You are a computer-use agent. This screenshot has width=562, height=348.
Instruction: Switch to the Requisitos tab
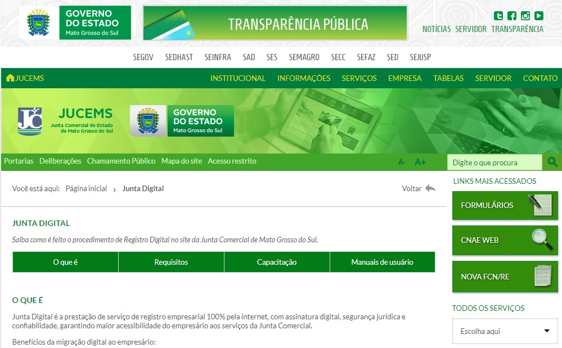click(x=171, y=262)
